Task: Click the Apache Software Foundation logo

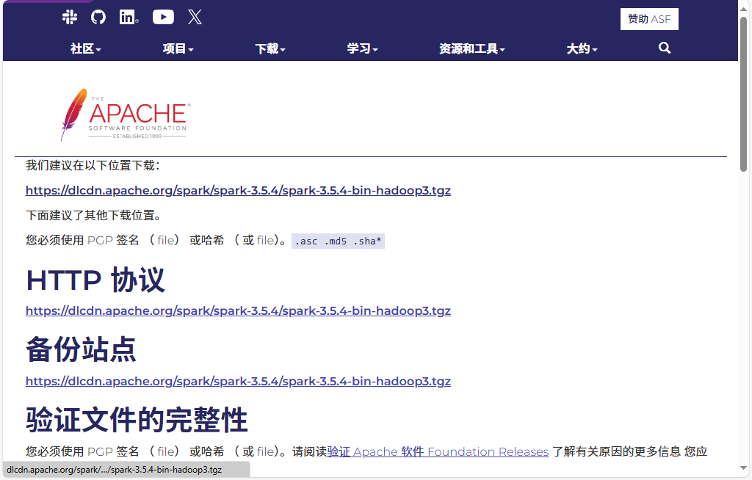Action: click(126, 114)
